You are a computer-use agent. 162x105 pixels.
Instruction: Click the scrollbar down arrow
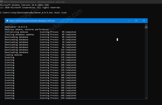[x=146, y=98]
